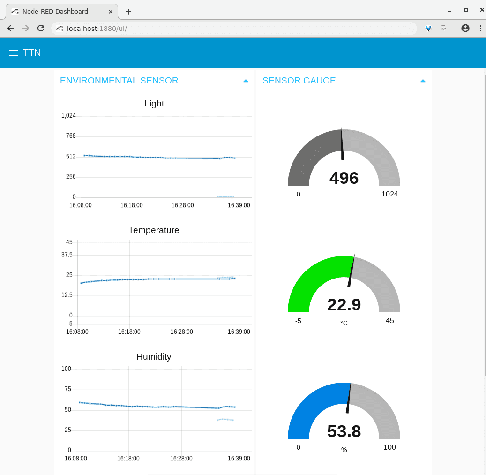
Task: Click the Light chart line
Action: coord(159,158)
